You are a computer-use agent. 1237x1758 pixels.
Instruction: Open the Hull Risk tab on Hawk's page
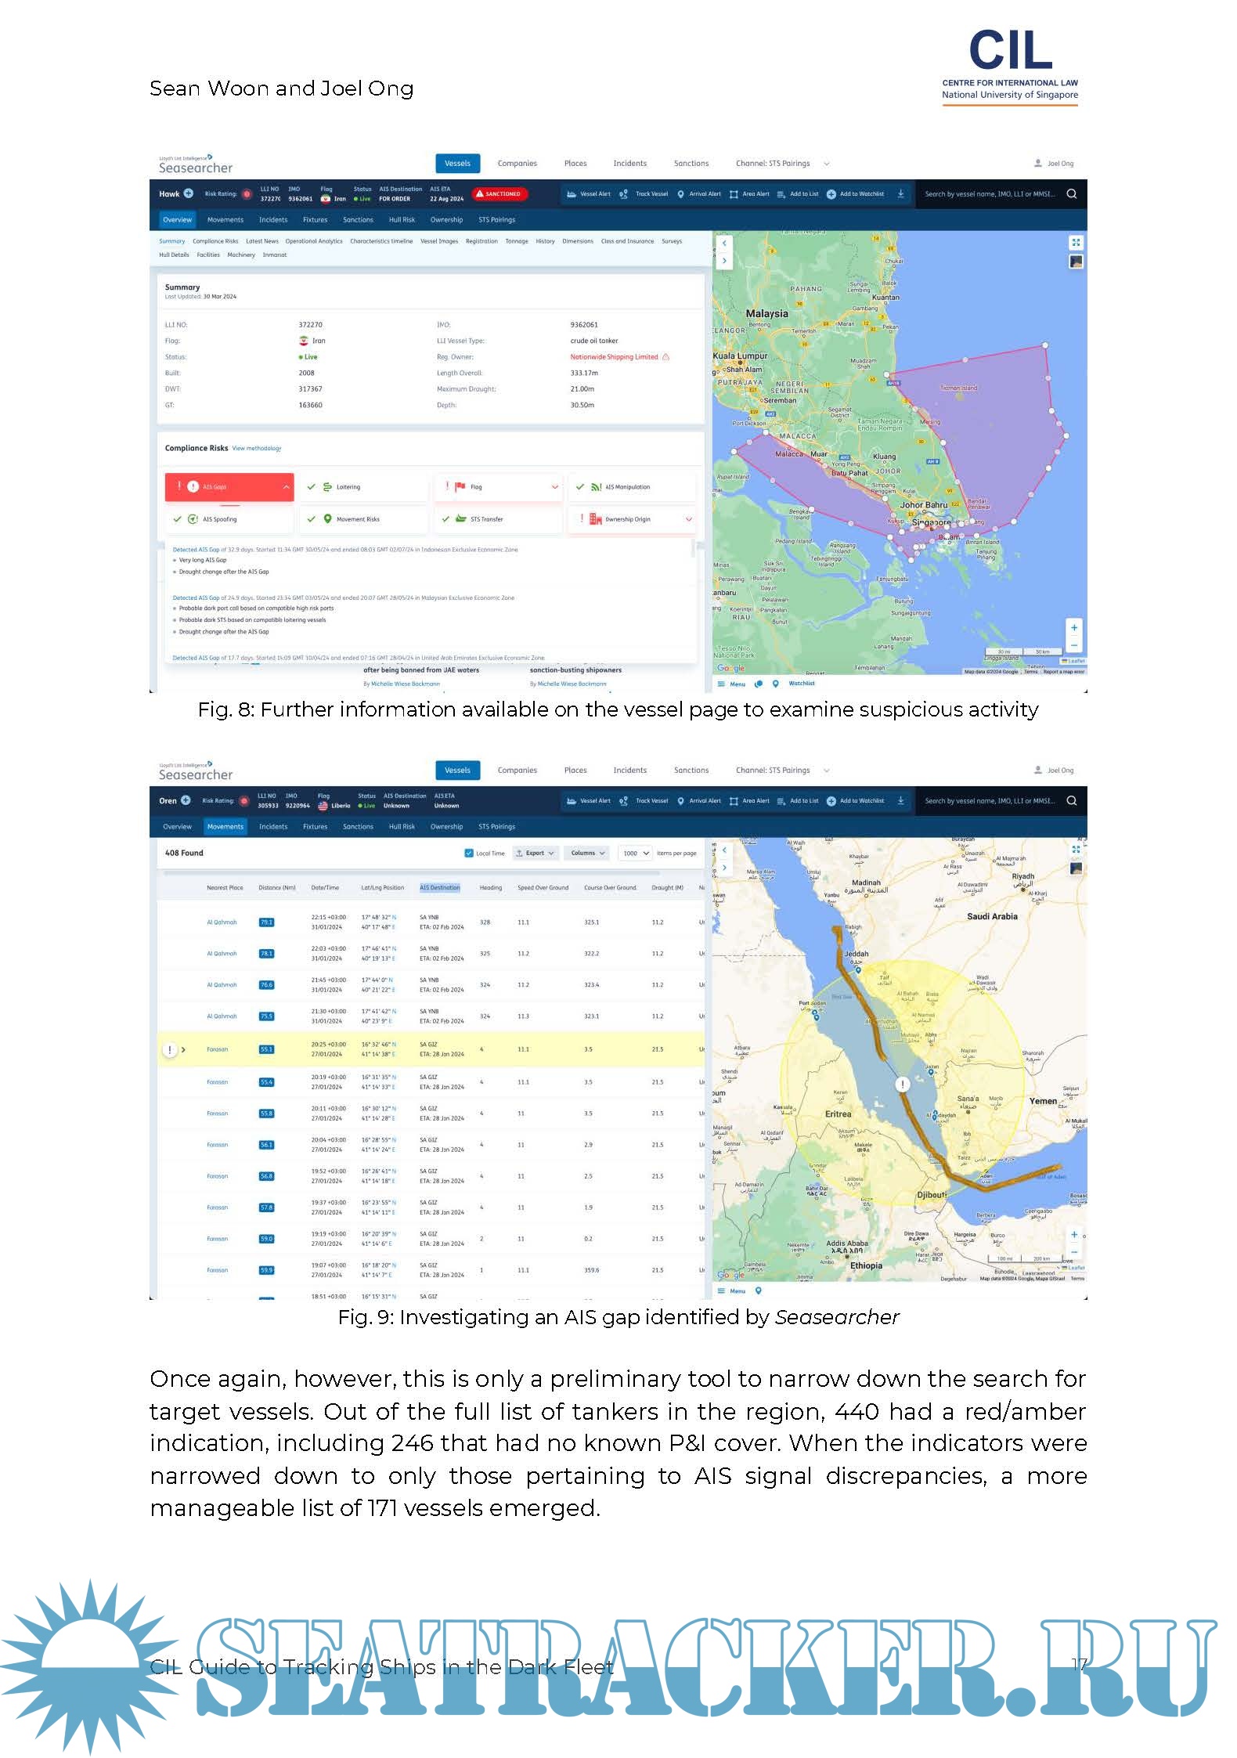[402, 220]
